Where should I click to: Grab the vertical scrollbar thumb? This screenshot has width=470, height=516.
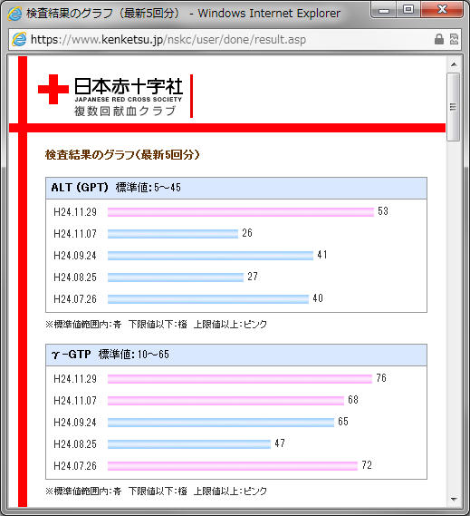tap(454, 107)
